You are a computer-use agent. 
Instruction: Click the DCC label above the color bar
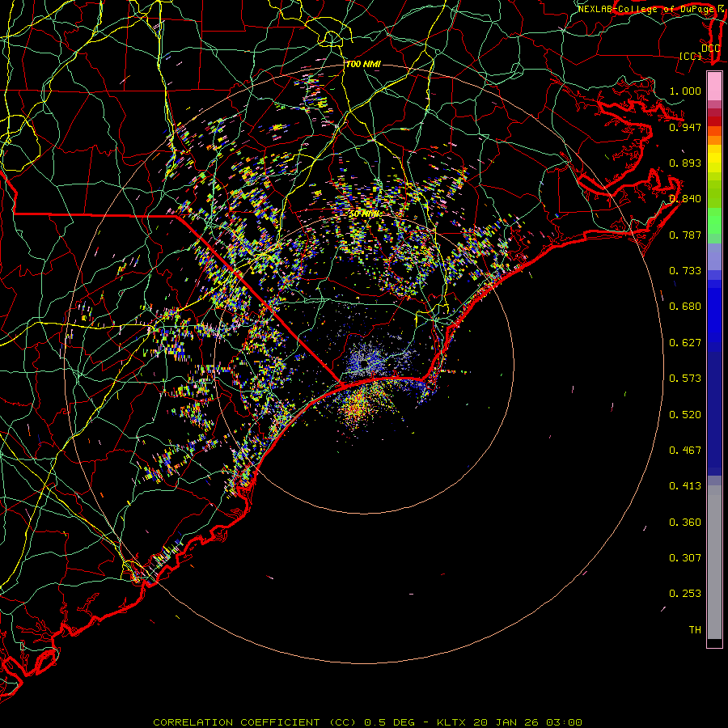tap(710, 49)
